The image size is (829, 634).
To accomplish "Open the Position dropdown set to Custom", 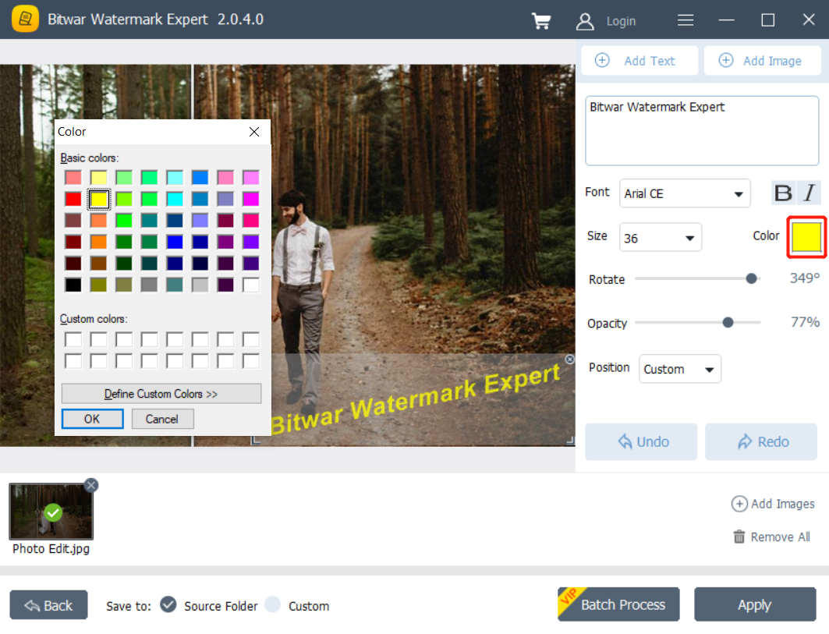I will (680, 369).
